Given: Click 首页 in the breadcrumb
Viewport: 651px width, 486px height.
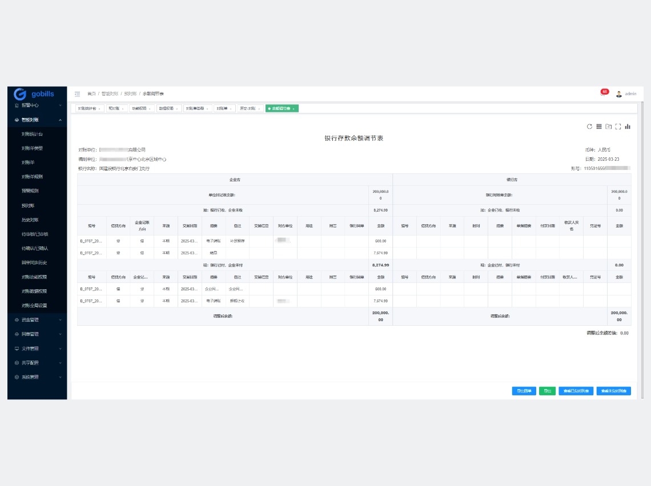Looking at the screenshot, I should point(91,94).
